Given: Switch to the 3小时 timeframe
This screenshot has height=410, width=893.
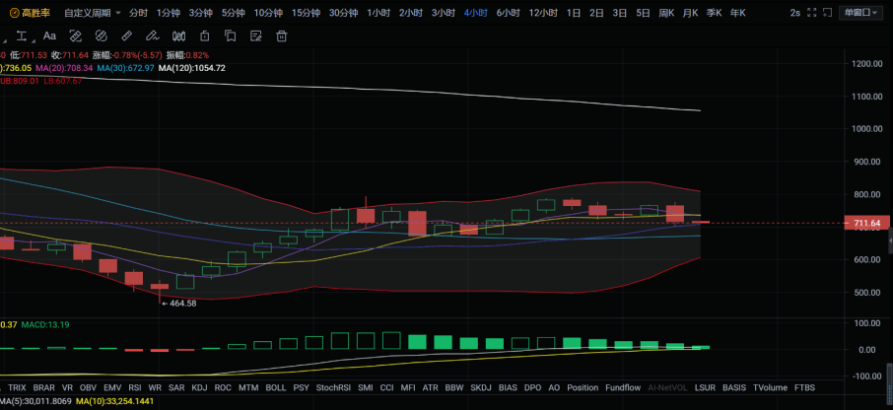Looking at the screenshot, I should click(444, 13).
